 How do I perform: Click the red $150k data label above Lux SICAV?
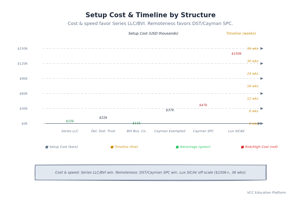(237, 53)
